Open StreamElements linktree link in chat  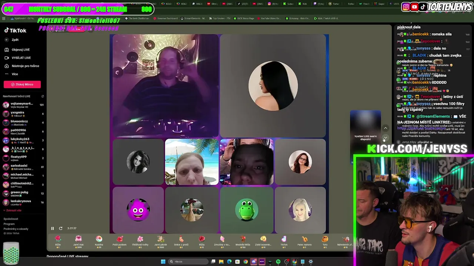[x=421, y=129]
